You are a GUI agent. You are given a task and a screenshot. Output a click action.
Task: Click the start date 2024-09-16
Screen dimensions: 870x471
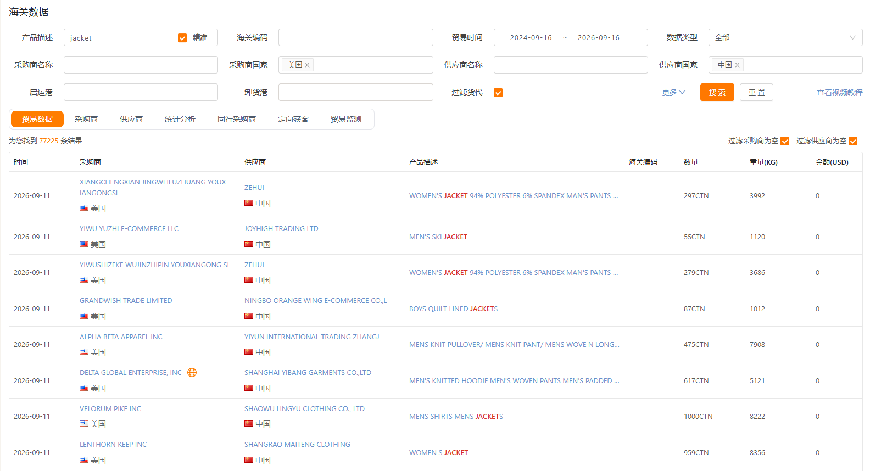click(x=531, y=38)
